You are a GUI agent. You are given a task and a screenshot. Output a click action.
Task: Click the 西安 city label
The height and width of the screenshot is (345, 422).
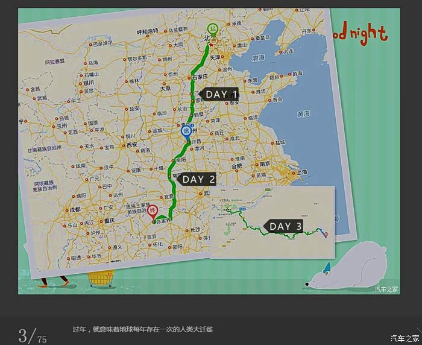pos(131,145)
